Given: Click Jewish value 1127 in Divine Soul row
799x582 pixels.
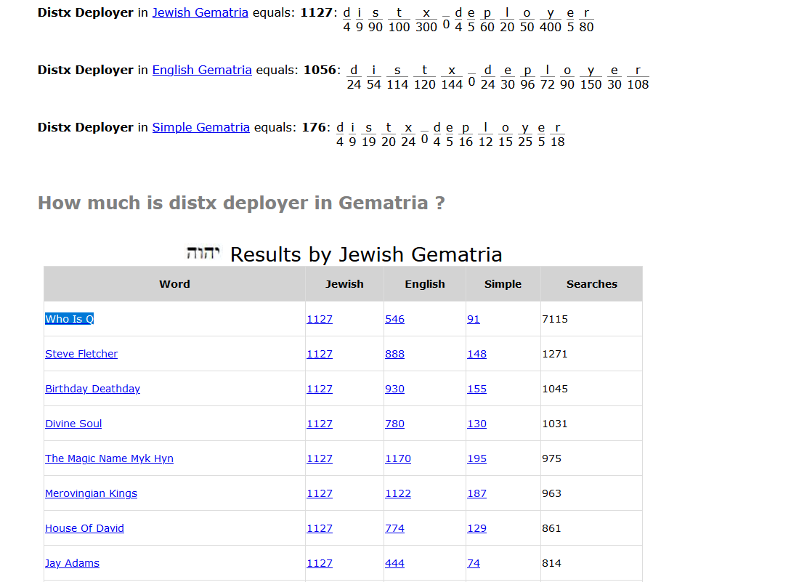Looking at the screenshot, I should (x=320, y=424).
